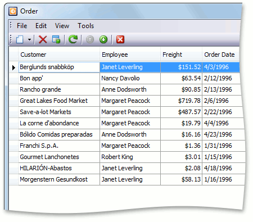This screenshot has height=222, width=253.
Task: Open the File menu
Action: coord(22,26)
